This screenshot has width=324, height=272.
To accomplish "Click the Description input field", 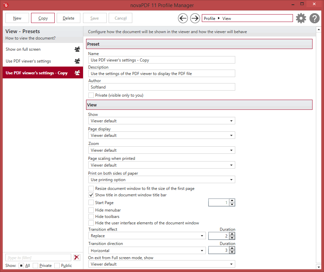I will pos(162,73).
